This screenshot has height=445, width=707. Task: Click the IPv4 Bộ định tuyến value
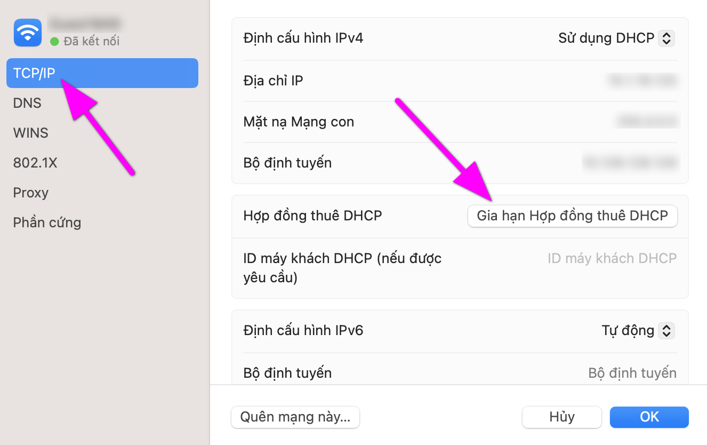pos(631,162)
